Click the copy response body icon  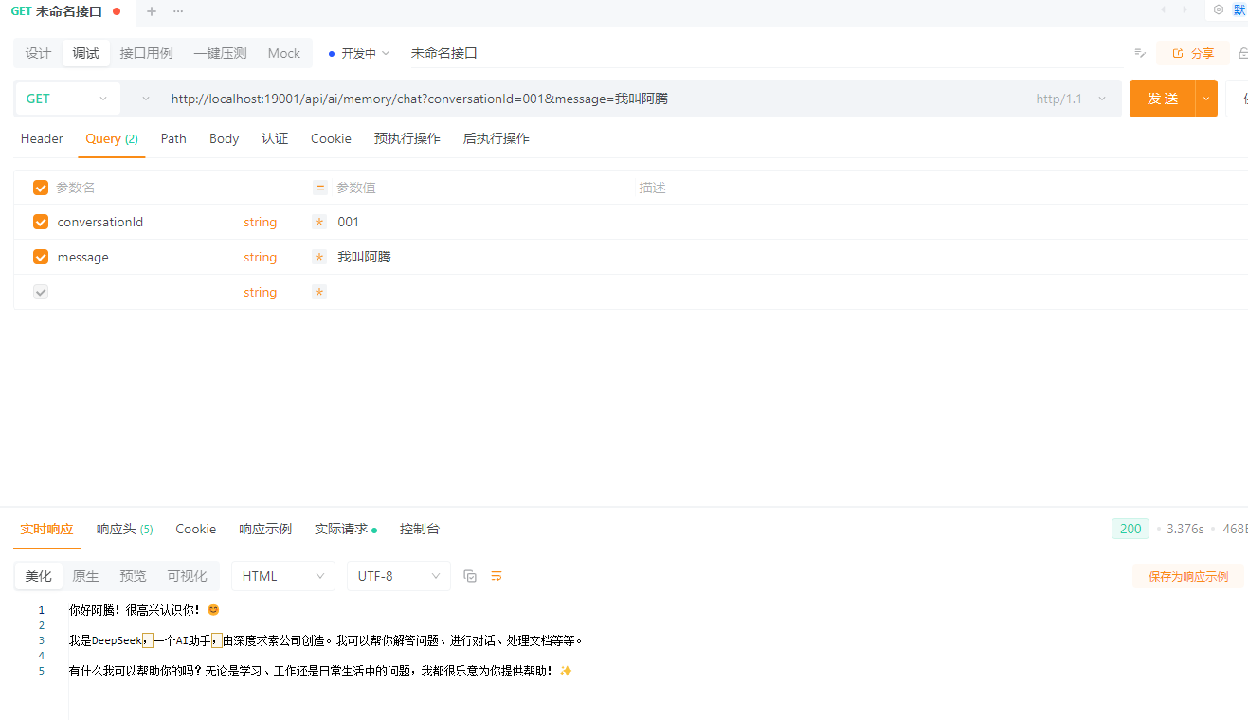pos(470,575)
